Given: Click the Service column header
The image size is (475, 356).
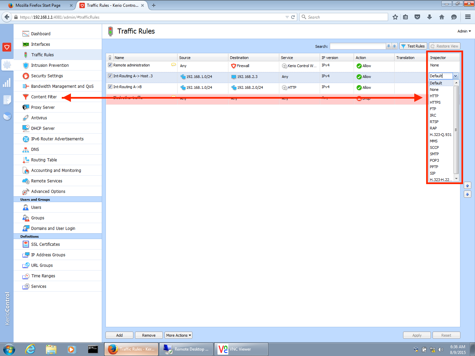Looking at the screenshot, I should click(299, 58).
